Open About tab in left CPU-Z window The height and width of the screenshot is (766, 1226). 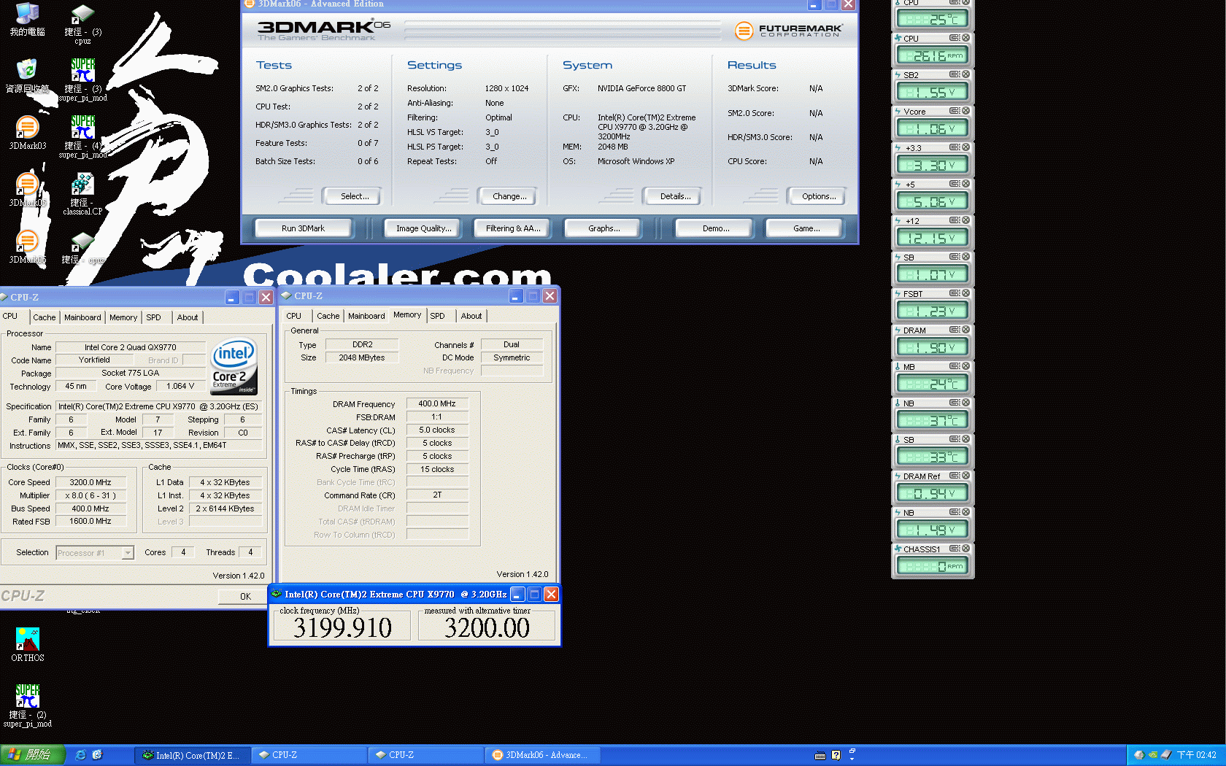[188, 317]
